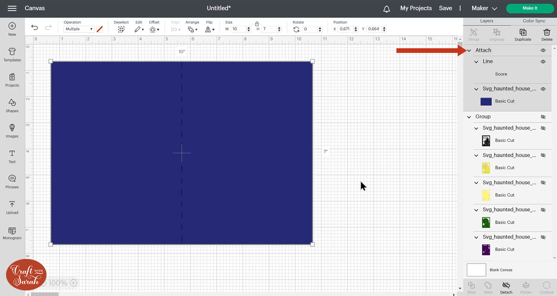
Task: Click the Undo arrow
Action: point(35,28)
